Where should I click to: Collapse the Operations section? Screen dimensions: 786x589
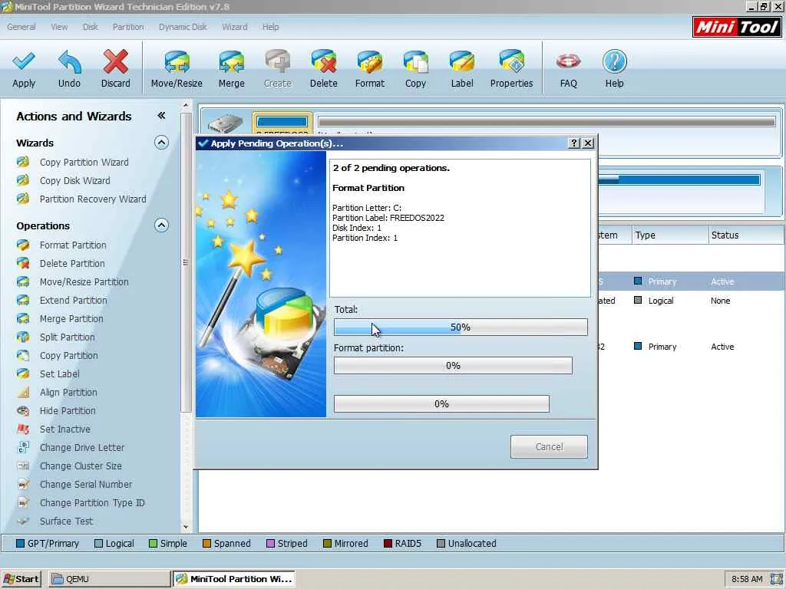pyautogui.click(x=161, y=225)
